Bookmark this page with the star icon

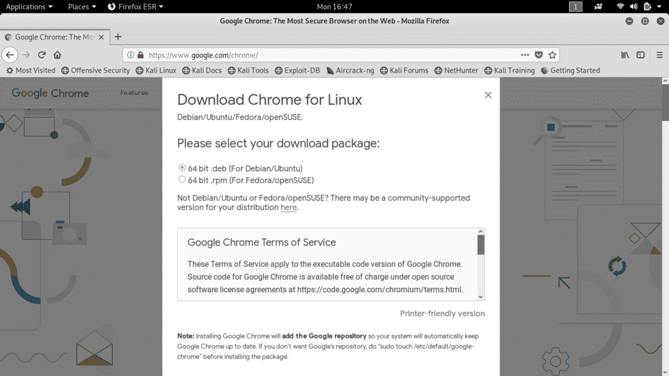pyautogui.click(x=552, y=55)
